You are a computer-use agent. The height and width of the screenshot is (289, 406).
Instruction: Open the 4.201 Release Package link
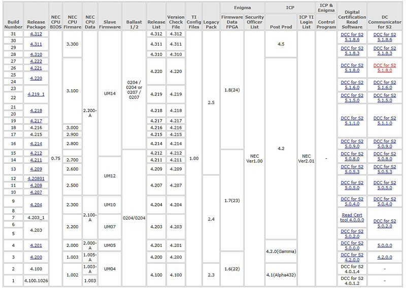point(36,245)
